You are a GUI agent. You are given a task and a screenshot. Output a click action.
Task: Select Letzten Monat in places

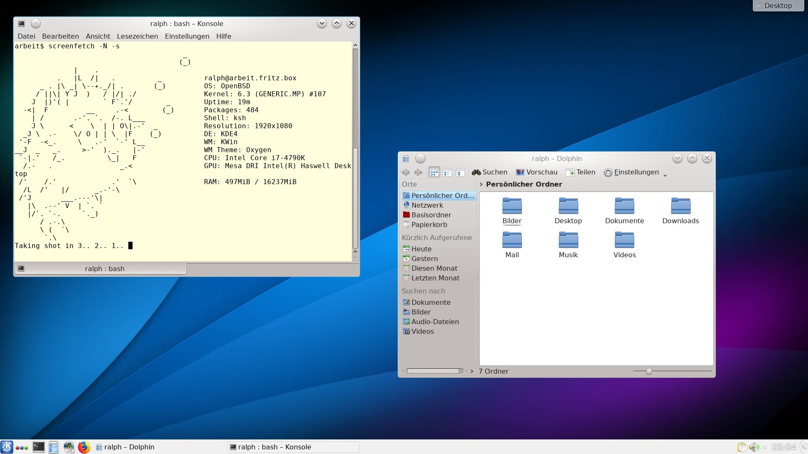pos(439,278)
